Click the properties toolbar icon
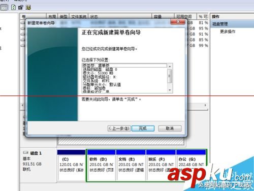Screen dimensions: 254x191 click(21, 7)
